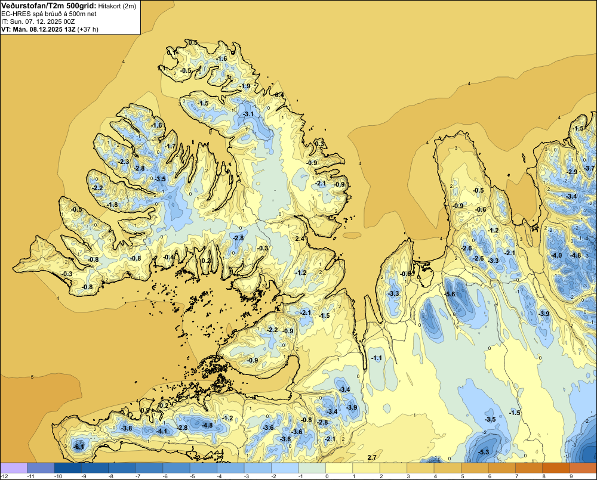Click the legend swatch between -11 and -10
The height and width of the screenshot is (480, 597).
(41, 467)
